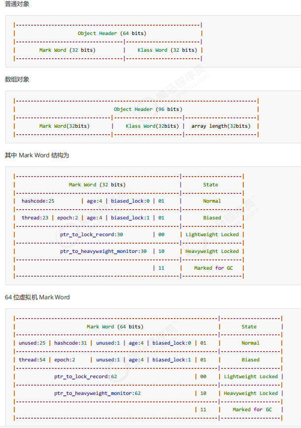The width and height of the screenshot is (301, 428).
Task: Select the hashcode:25 field
Action: tap(38, 201)
